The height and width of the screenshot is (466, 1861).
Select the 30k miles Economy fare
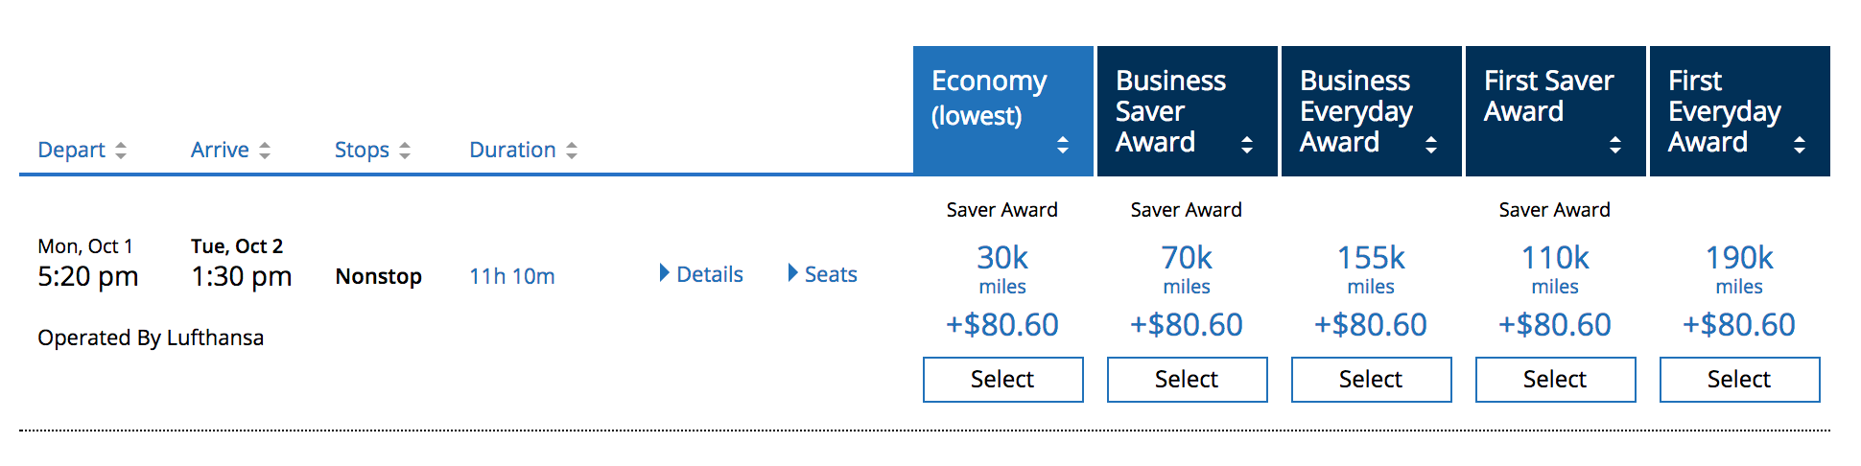tap(1002, 380)
